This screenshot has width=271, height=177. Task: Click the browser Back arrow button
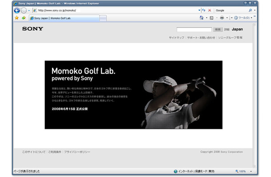pos(17,11)
